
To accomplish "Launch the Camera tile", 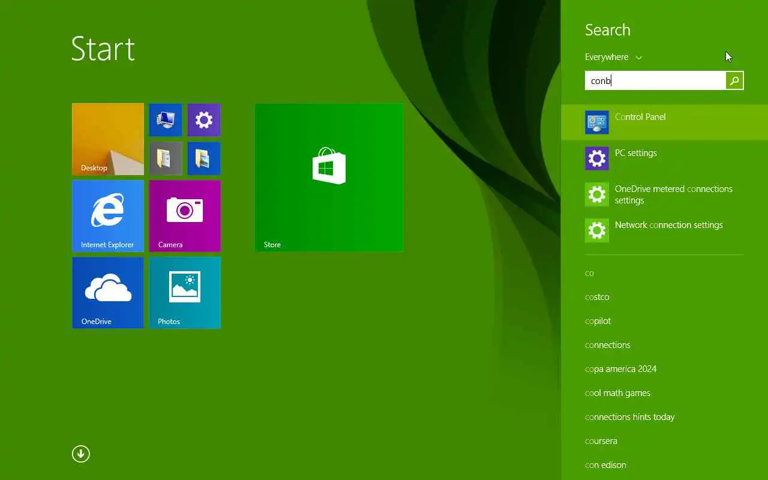I will (x=185, y=216).
